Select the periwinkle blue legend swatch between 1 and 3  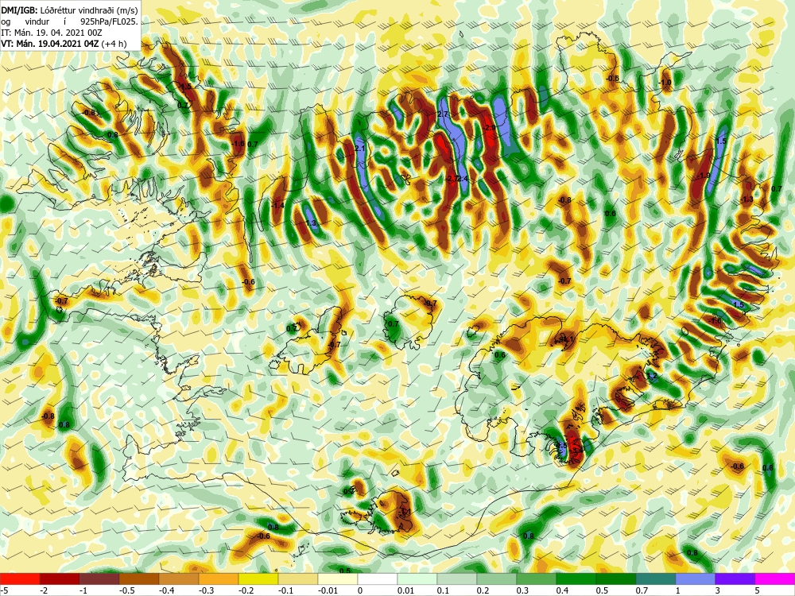click(x=696, y=579)
